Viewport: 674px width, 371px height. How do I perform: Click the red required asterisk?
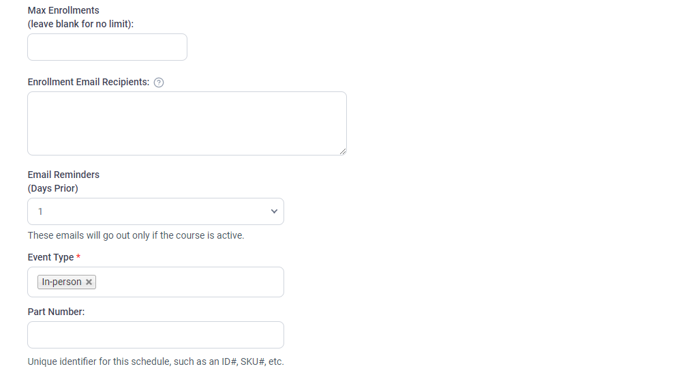[x=78, y=256]
